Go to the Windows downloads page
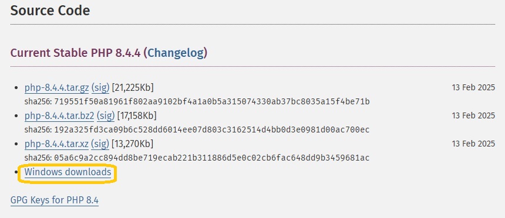The height and width of the screenshot is (218, 505). click(68, 172)
